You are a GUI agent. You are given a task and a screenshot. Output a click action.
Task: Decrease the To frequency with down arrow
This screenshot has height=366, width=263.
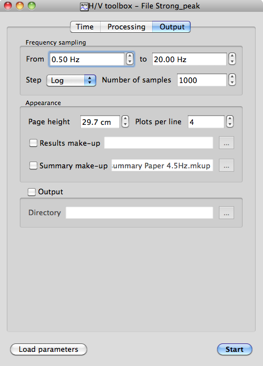pos(232,62)
